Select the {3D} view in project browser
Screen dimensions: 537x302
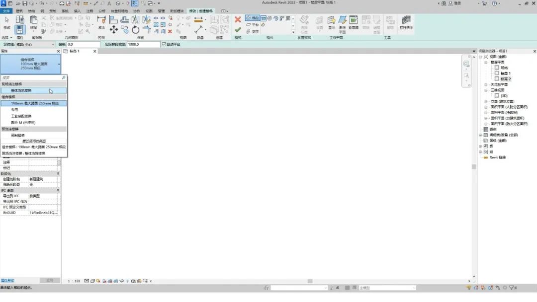pyautogui.click(x=504, y=96)
